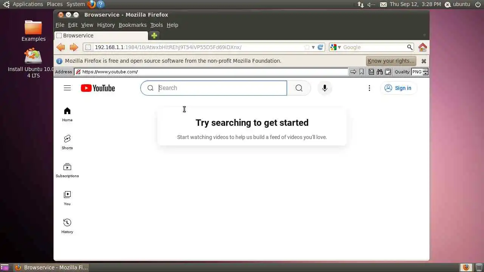This screenshot has width=484, height=272.
Task: Click the power shutdown icon
Action: pyautogui.click(x=478, y=4)
